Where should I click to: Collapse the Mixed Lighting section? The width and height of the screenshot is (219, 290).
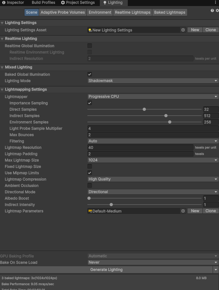point(2,68)
